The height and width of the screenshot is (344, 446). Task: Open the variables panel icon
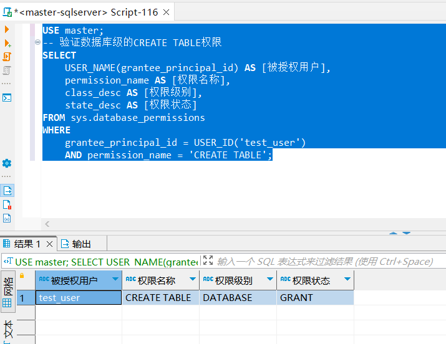click(x=7, y=218)
